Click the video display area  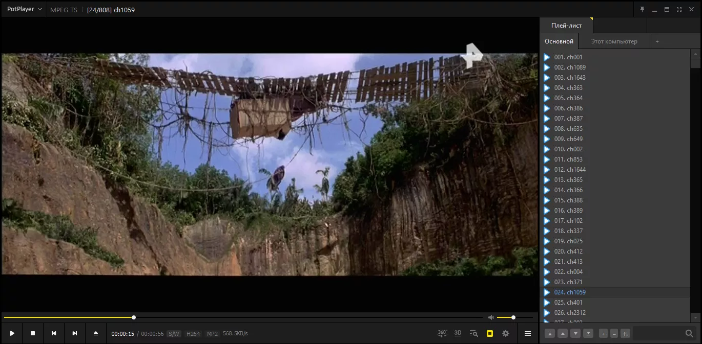[270, 165]
